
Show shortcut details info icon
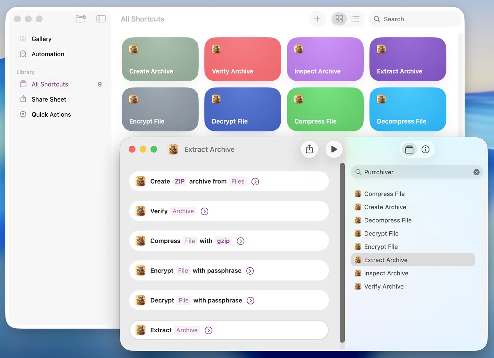tap(425, 149)
